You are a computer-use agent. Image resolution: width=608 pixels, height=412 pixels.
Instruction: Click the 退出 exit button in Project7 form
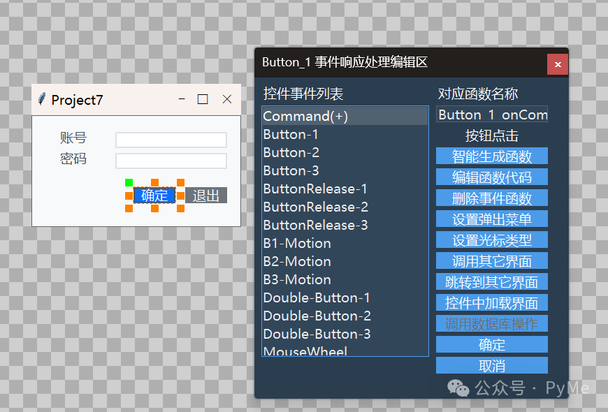[x=205, y=196]
